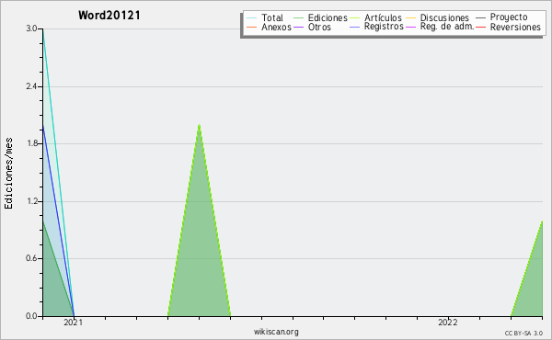Click the Registros legend entry
The width and height of the screenshot is (552, 340).
click(x=376, y=27)
